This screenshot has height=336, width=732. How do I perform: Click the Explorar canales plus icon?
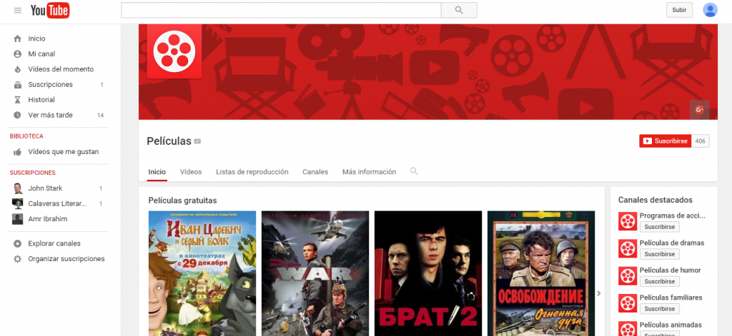pyautogui.click(x=18, y=244)
